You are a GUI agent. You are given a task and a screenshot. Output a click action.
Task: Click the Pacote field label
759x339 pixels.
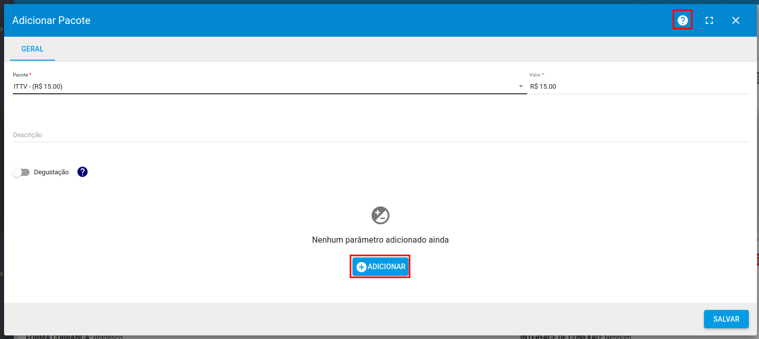(x=21, y=75)
